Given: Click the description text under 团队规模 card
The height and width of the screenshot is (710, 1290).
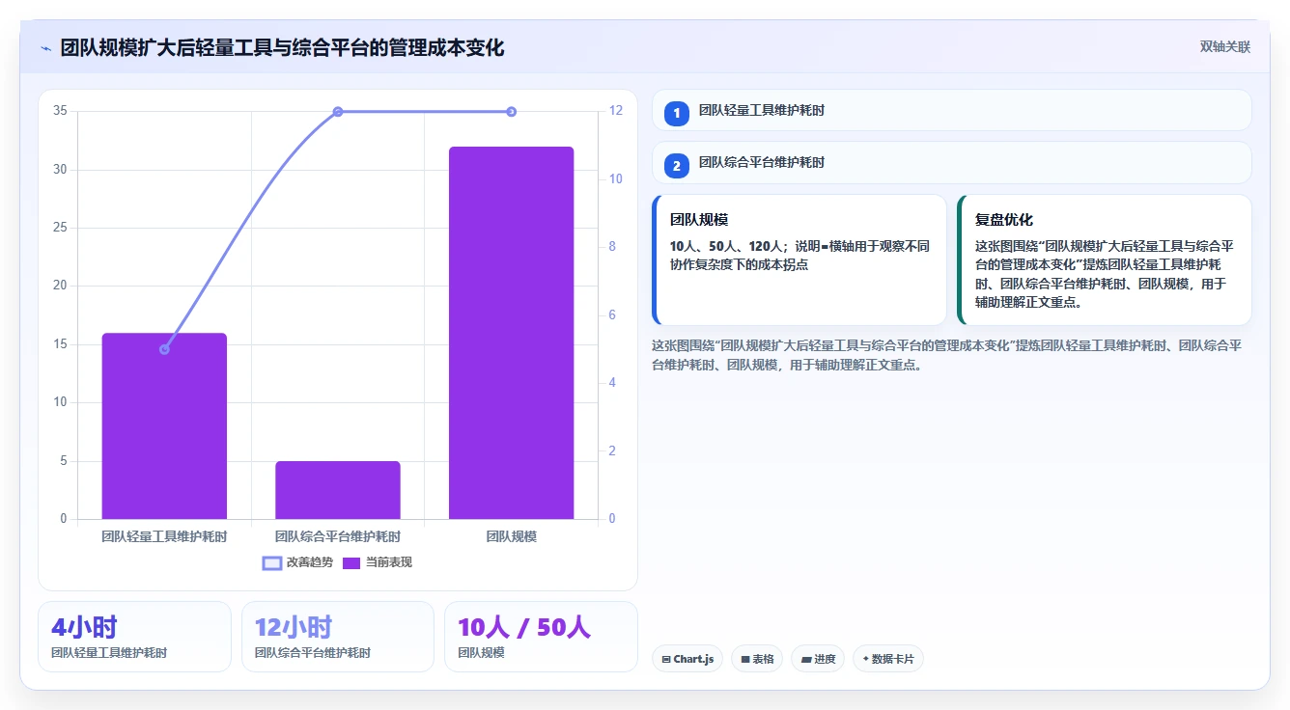Looking at the screenshot, I should click(x=800, y=255).
